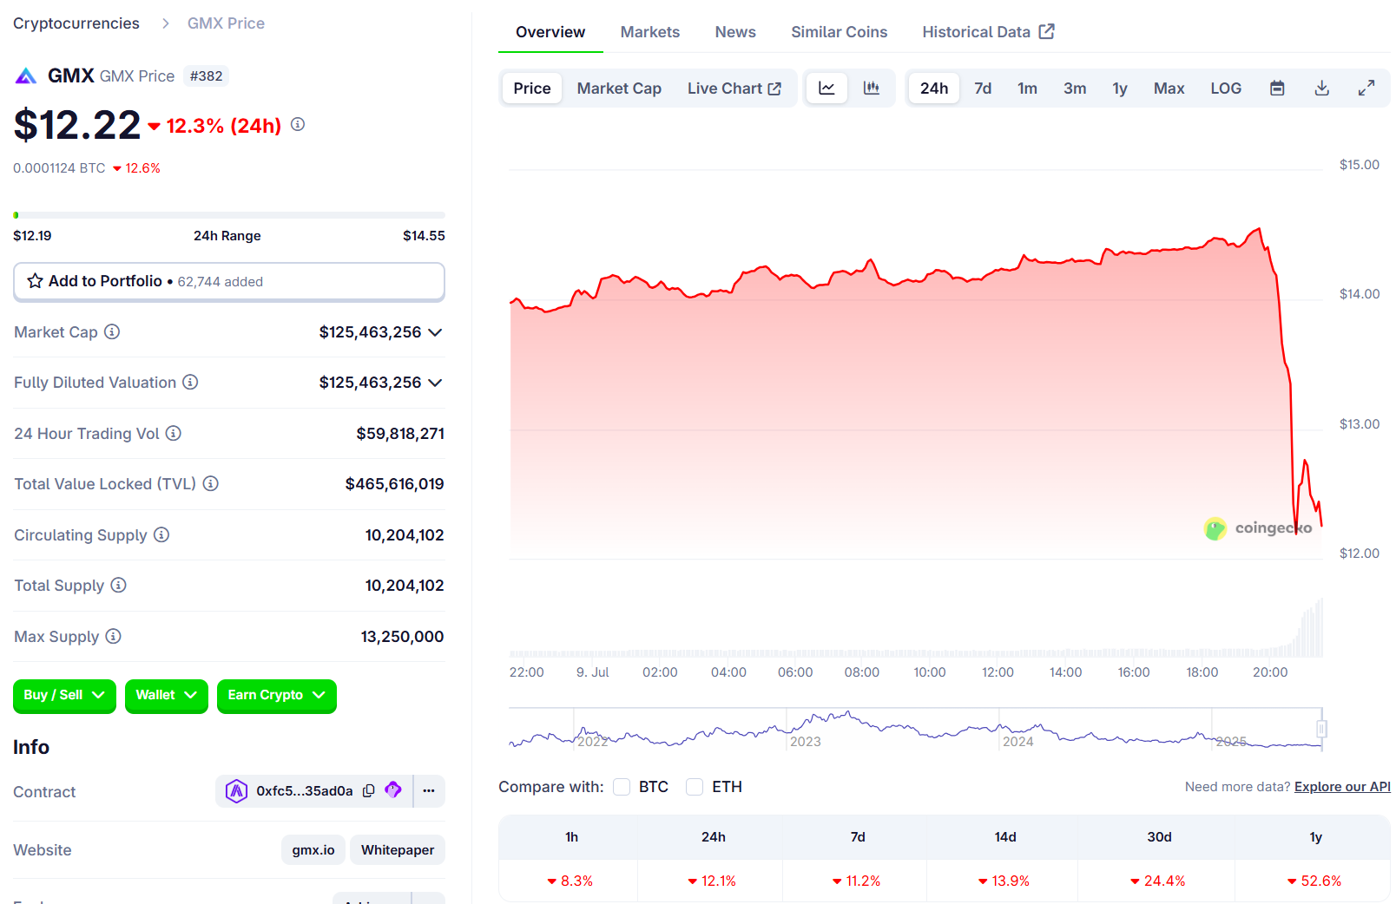
Task: Switch to the Similar Coins tab
Action: tap(840, 32)
